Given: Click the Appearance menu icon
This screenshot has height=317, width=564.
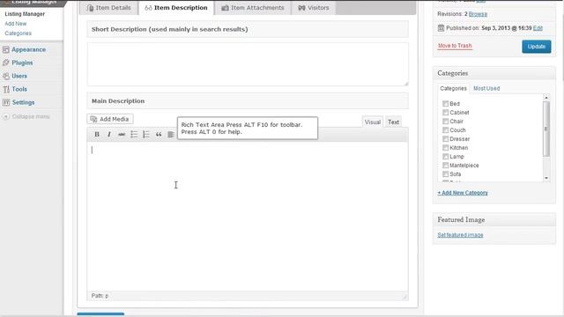Looking at the screenshot, I should (6, 49).
